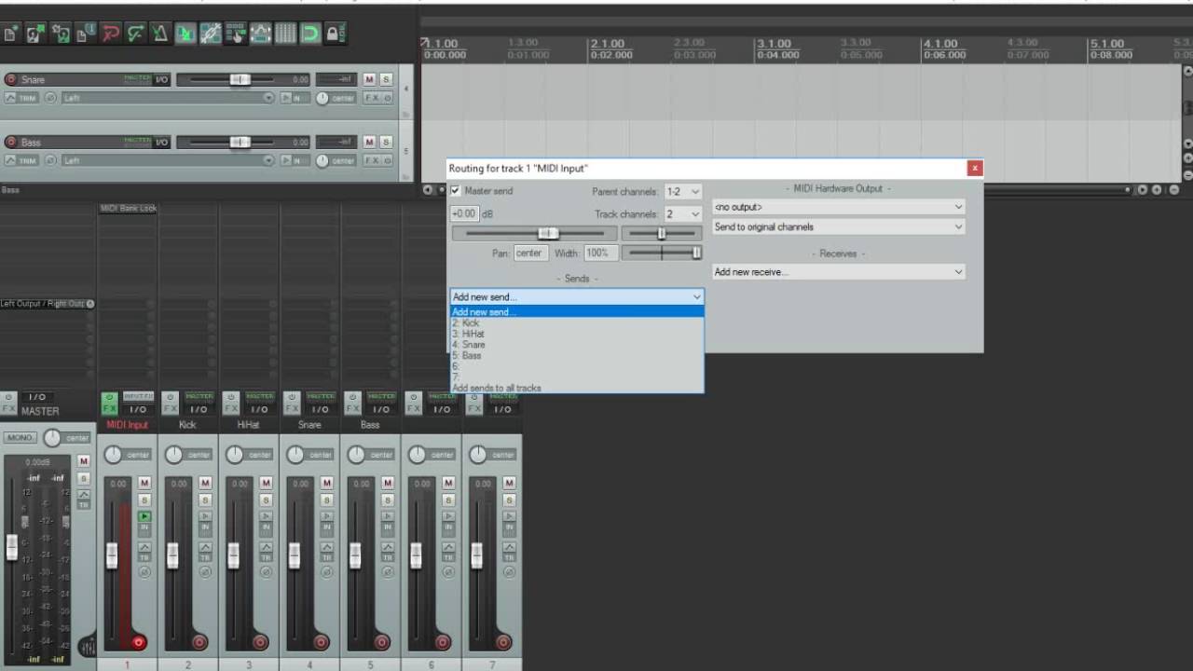Toggle the snap magnet toolbar icon
The width and height of the screenshot is (1193, 671).
pyautogui.click(x=309, y=34)
